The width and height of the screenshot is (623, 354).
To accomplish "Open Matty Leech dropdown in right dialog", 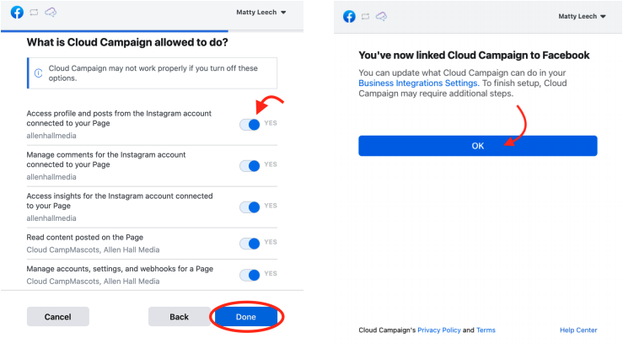I will tap(582, 16).
